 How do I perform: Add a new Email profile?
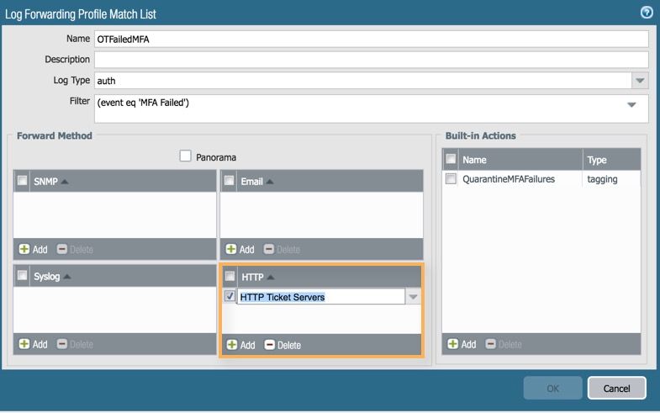pos(240,249)
